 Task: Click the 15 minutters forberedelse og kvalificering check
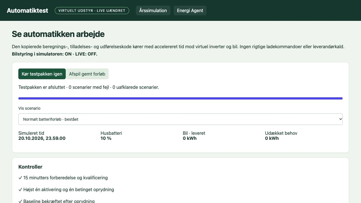coord(63,178)
